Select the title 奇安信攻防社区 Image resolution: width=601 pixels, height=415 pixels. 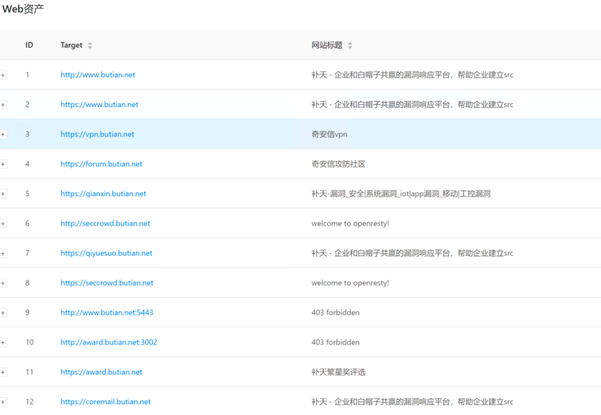pos(338,164)
